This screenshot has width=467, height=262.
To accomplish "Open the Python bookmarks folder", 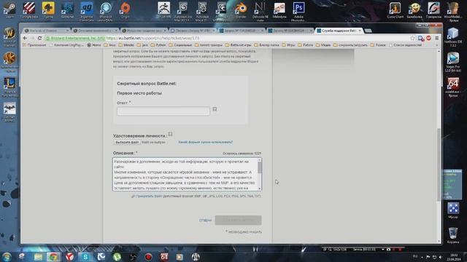I will pos(158,45).
